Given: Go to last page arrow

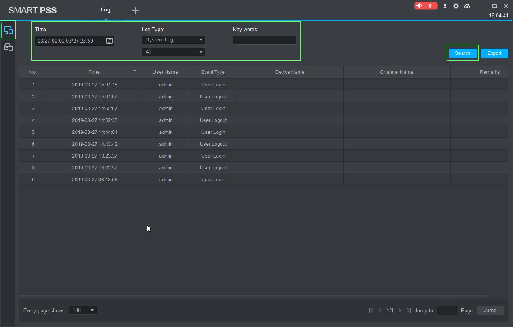Looking at the screenshot, I should pos(409,310).
